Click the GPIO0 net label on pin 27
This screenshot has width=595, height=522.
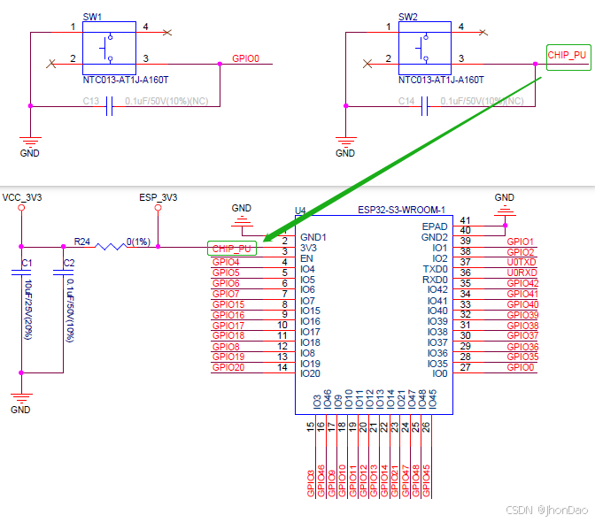[521, 368]
